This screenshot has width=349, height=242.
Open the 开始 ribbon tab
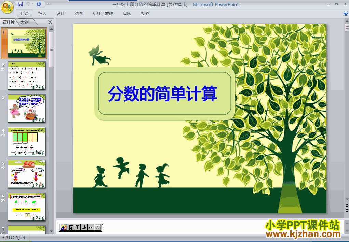tap(24, 14)
